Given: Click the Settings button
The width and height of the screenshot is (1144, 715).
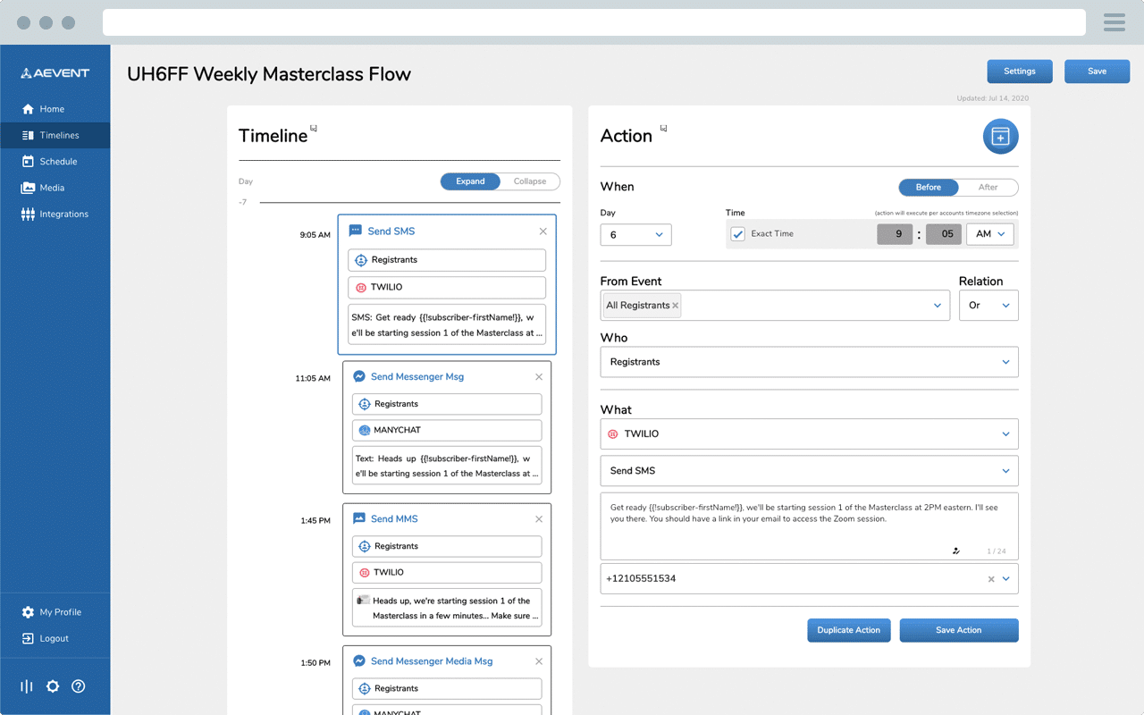Looking at the screenshot, I should pos(1020,71).
